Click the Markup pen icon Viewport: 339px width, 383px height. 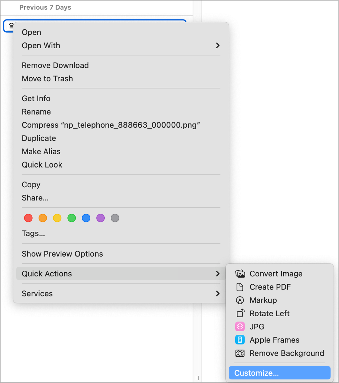tap(240, 300)
